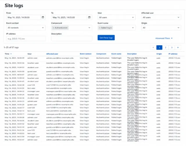186x146 pixels.
Task: Select timestamp May 16, 2025, 14:04:59
Action: point(14,58)
